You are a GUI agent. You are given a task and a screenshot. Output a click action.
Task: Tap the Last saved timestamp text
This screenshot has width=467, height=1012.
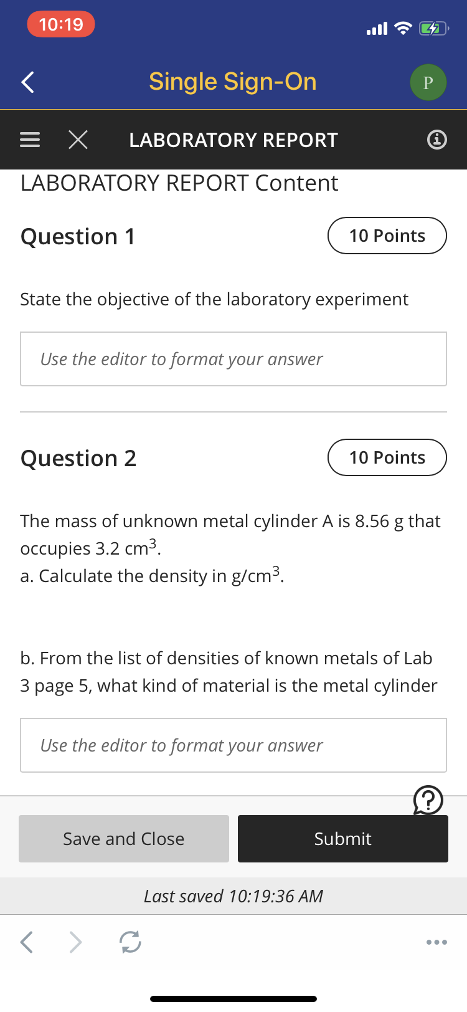[x=233, y=896]
